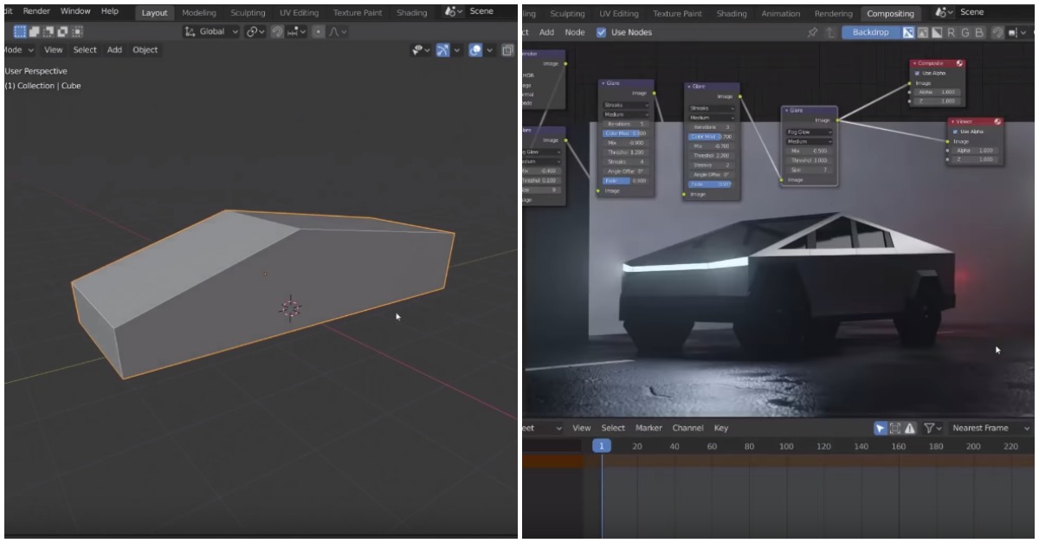Open the Add menu in 3D viewport
1039x543 pixels.
point(114,49)
